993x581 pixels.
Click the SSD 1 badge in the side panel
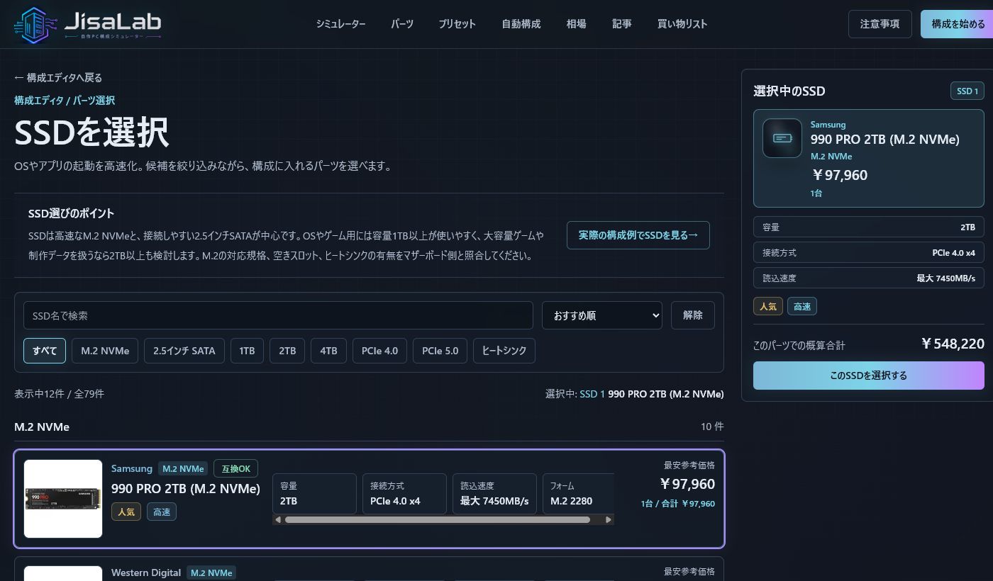pyautogui.click(x=967, y=91)
